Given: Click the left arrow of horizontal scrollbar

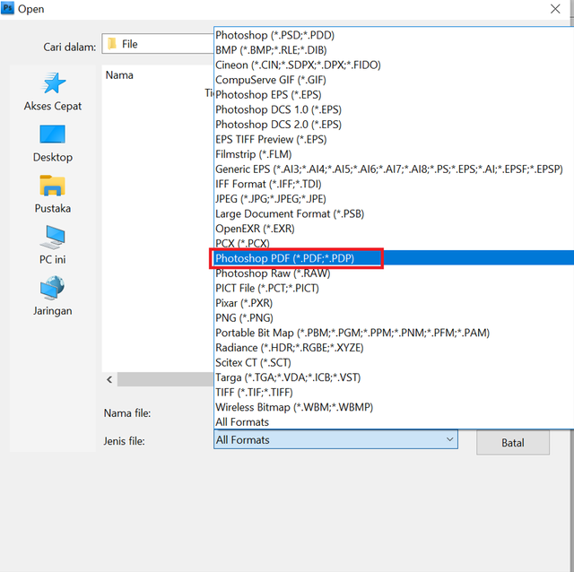Looking at the screenshot, I should coord(109,379).
